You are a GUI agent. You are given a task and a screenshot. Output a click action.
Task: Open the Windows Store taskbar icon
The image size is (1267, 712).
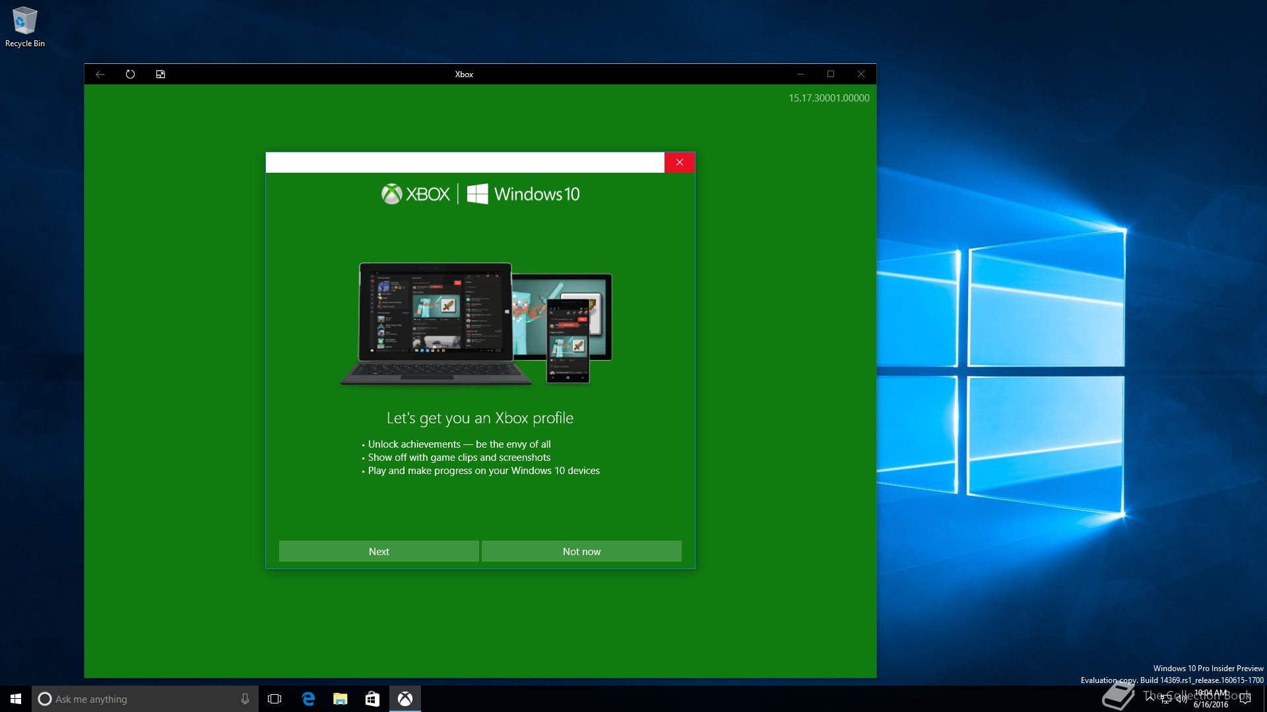[x=372, y=699]
